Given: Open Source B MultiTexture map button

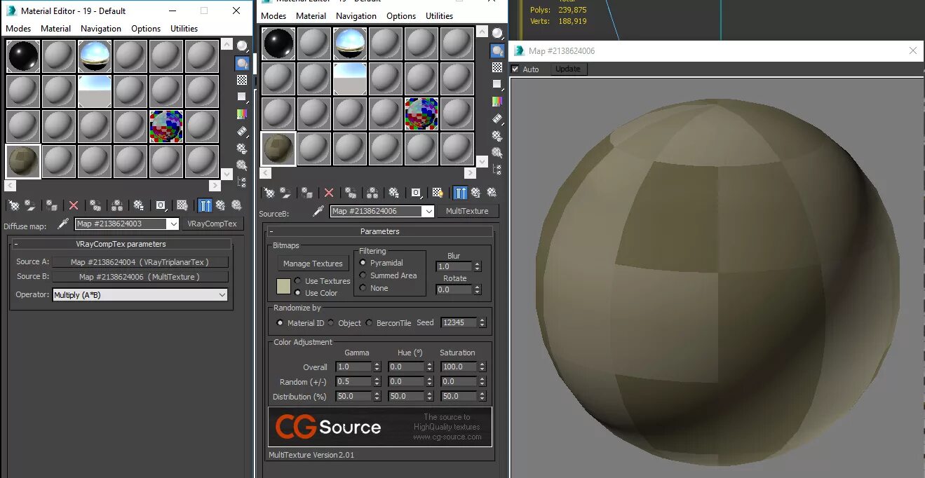Looking at the screenshot, I should pos(140,277).
